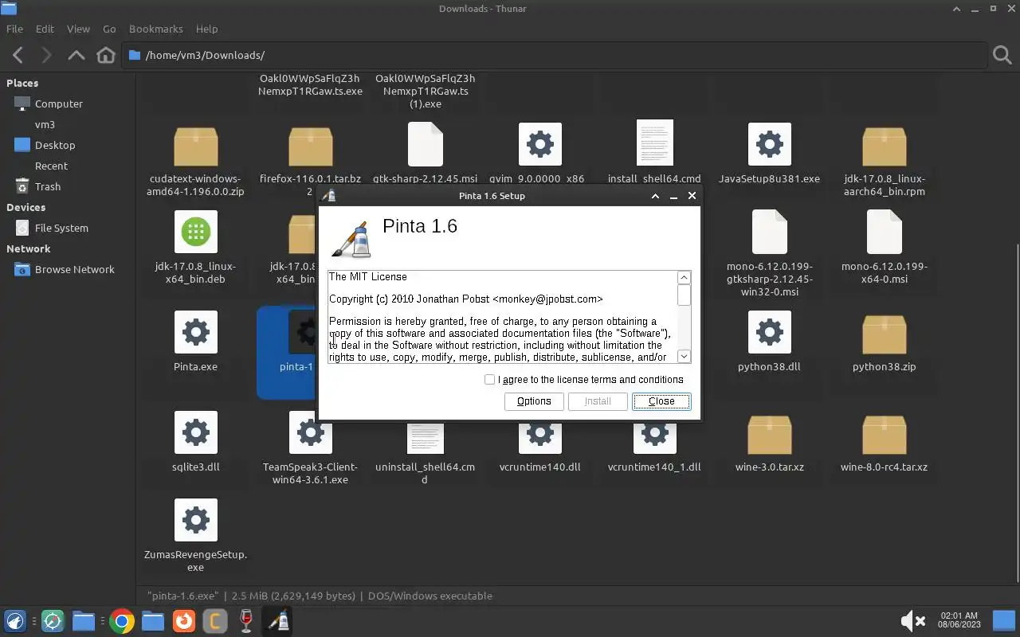Viewport: 1020px width, 637px height.
Task: Select the TeamSpeak3-Client-win64-3.6.1.exe icon
Action: [x=311, y=432]
